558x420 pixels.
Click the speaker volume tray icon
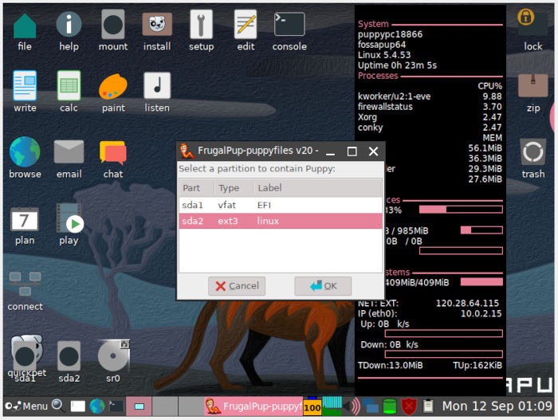[x=352, y=406]
